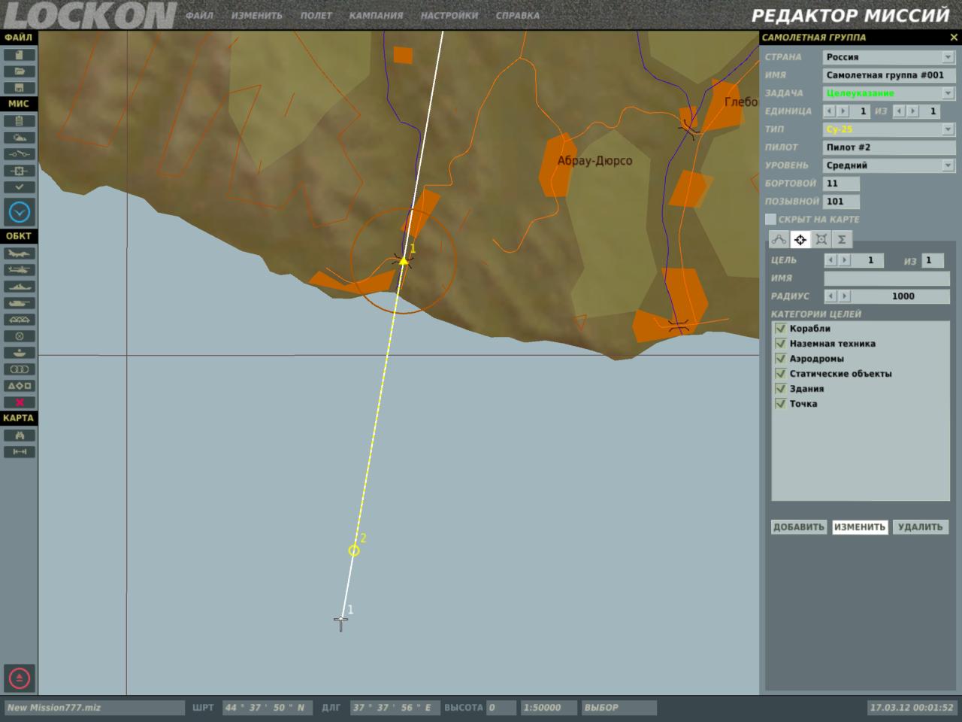Open the НАСТРОЙКИ menu
Image resolution: width=962 pixels, height=722 pixels.
click(449, 15)
